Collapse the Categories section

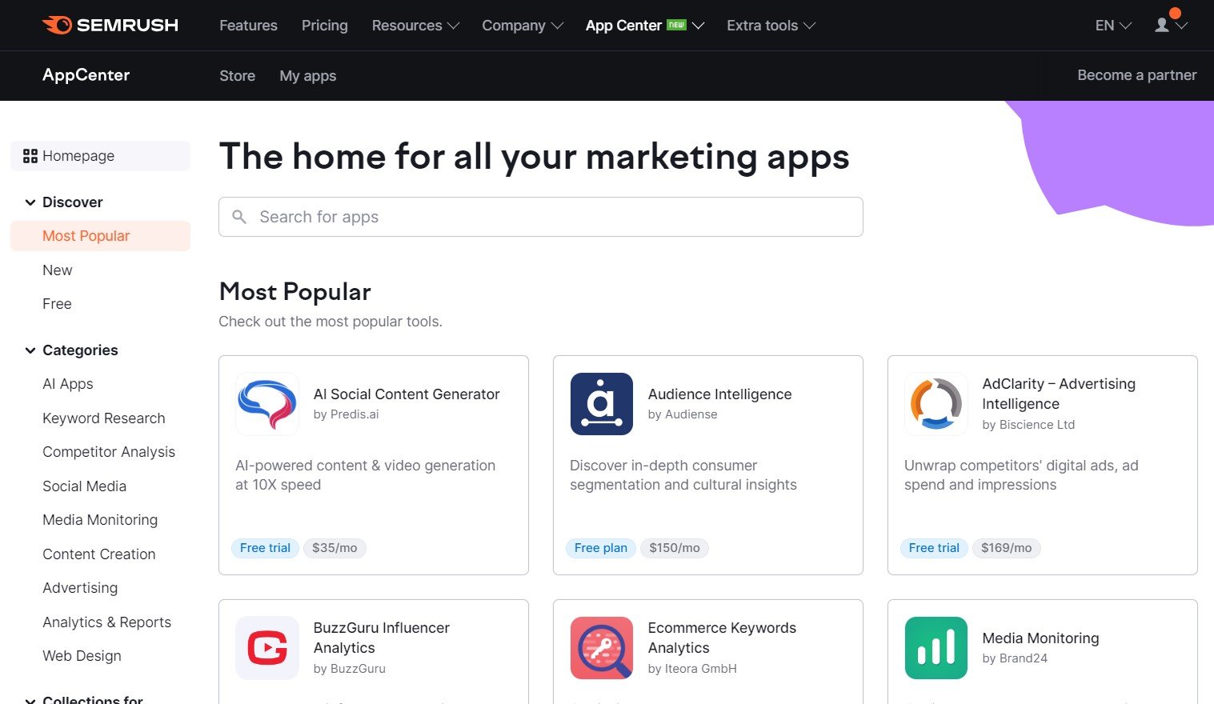30,350
